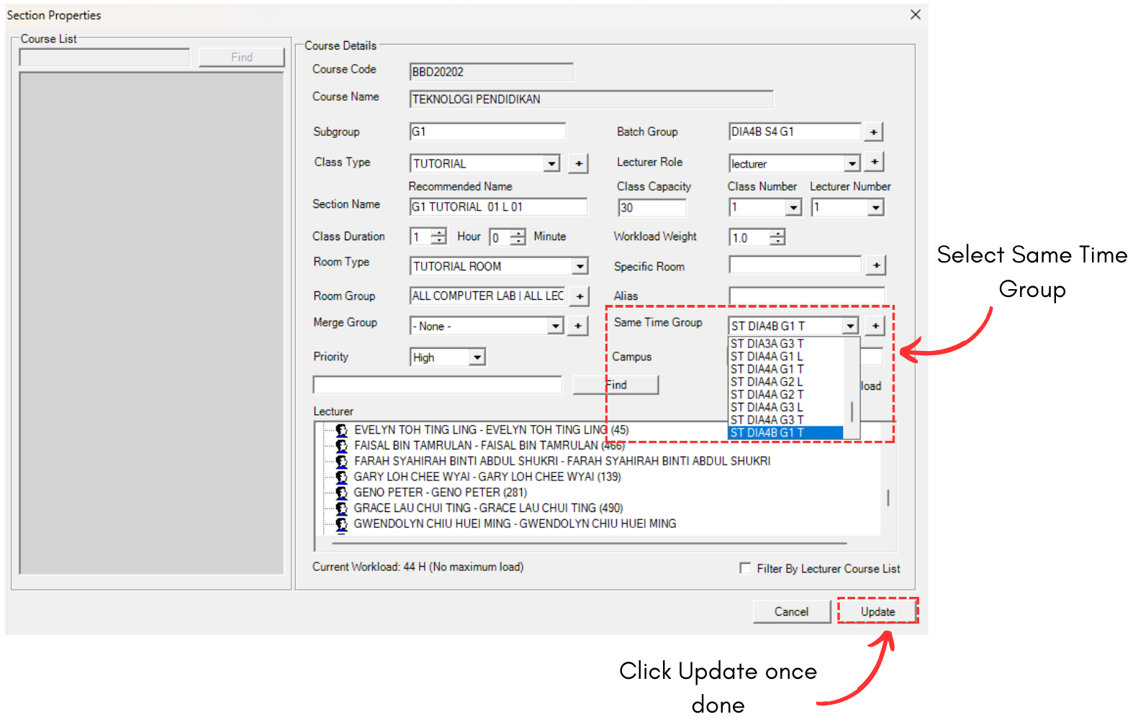Click the plus button beside Batch Group
The width and height of the screenshot is (1133, 722).
[x=873, y=132]
